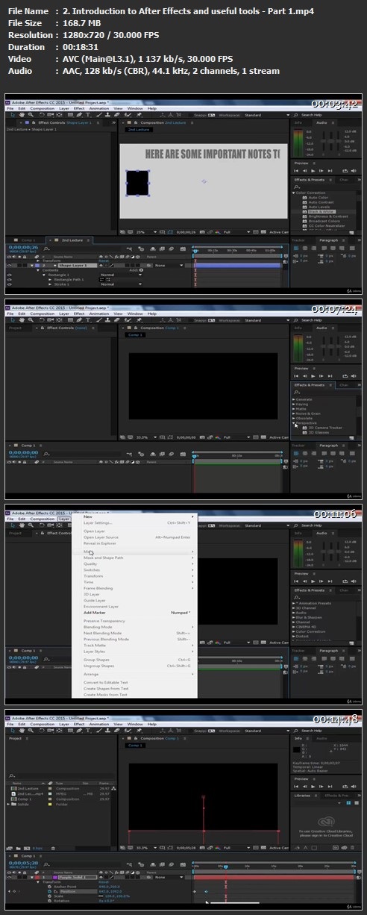Image resolution: width=367 pixels, height=915 pixels.
Task: Click Reset beside Purple Solid 1 Transform
Action: point(104,881)
